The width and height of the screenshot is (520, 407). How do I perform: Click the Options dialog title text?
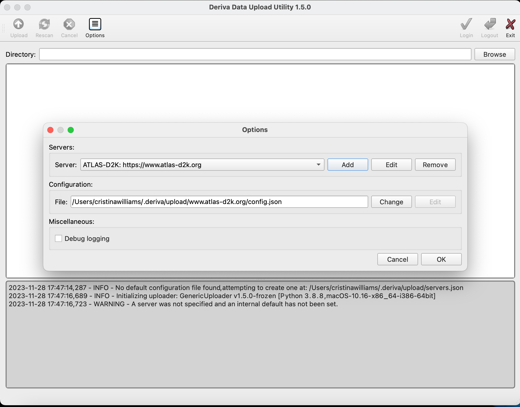(255, 130)
